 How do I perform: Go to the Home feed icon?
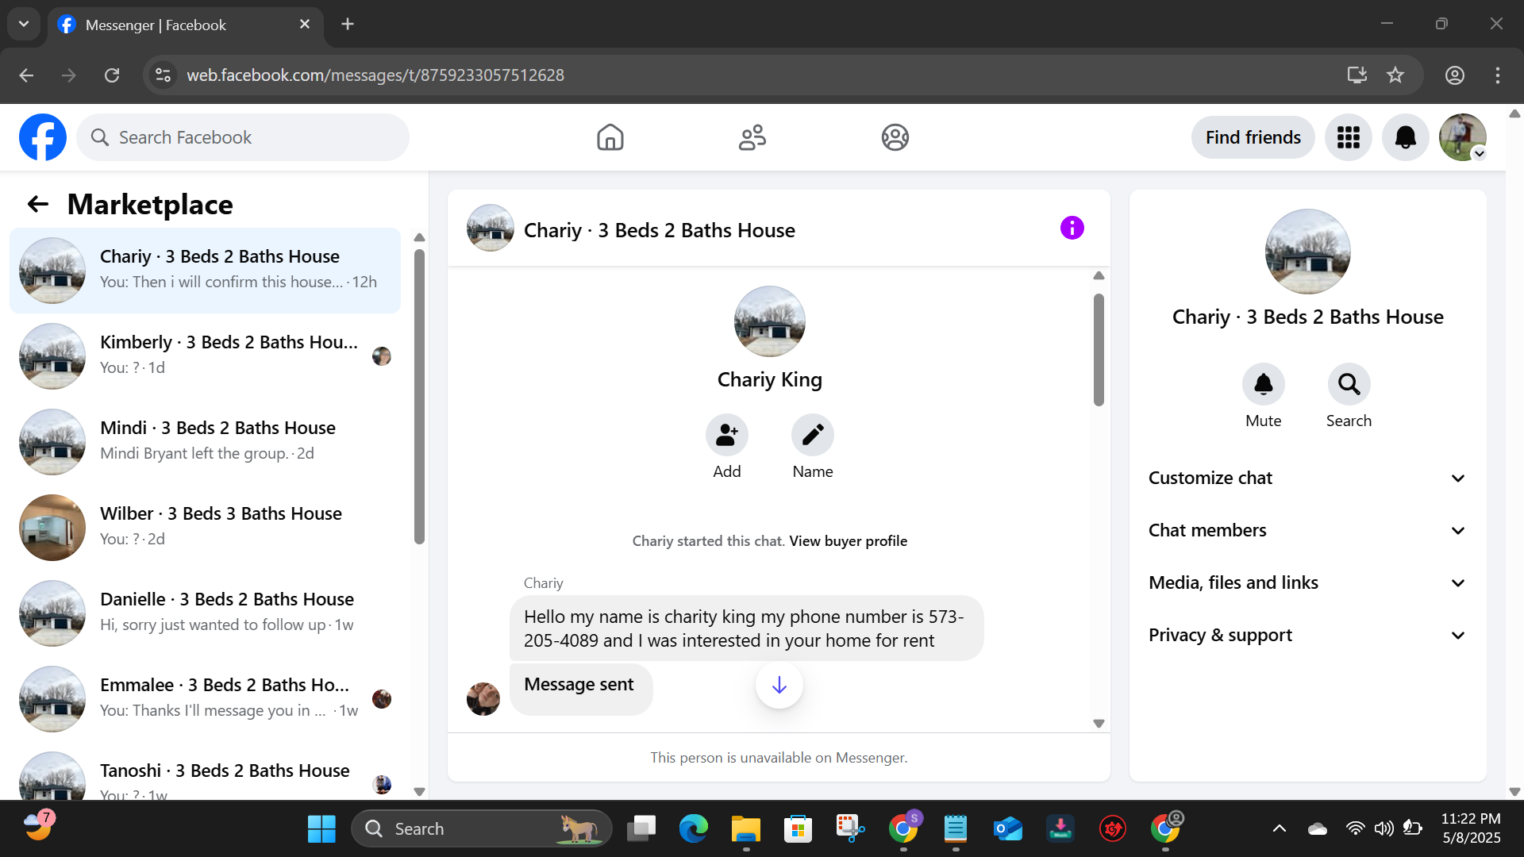point(610,137)
